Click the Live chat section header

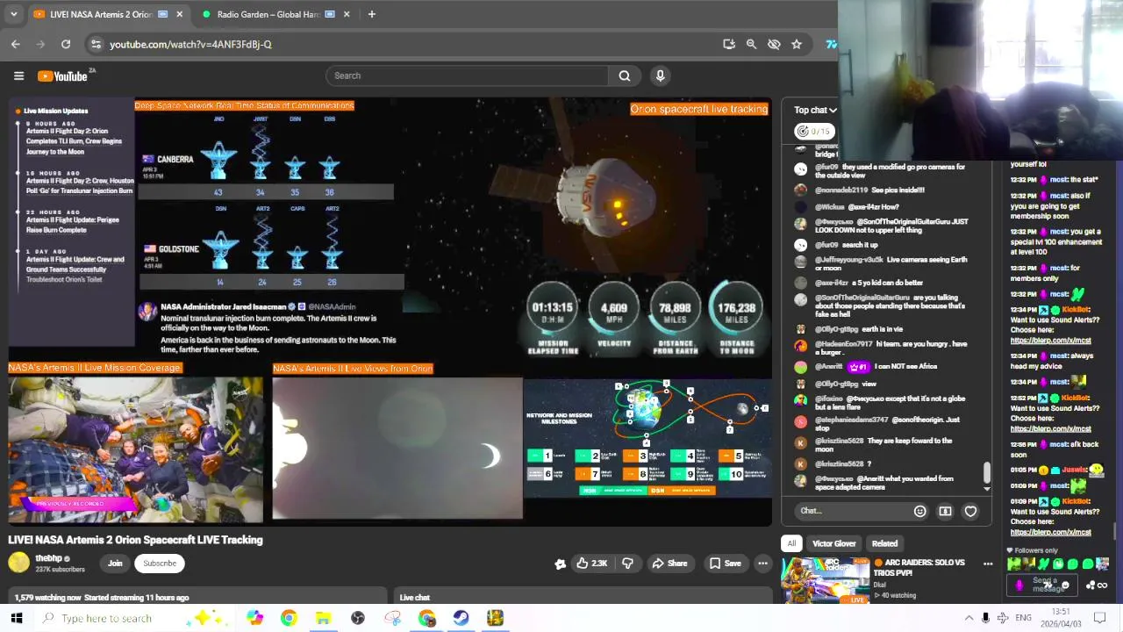pyautogui.click(x=415, y=598)
